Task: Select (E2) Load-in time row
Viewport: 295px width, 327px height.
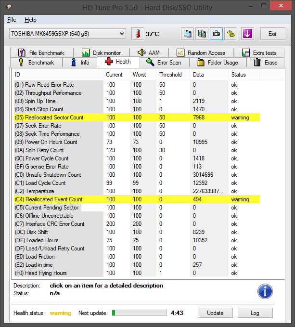Action: pos(137,265)
